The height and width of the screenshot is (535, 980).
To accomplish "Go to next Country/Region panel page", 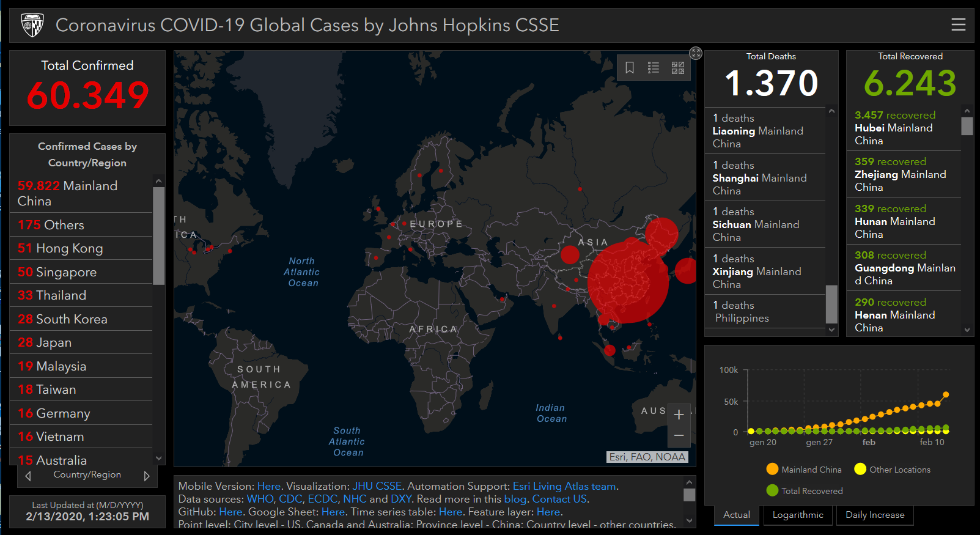I will click(147, 476).
